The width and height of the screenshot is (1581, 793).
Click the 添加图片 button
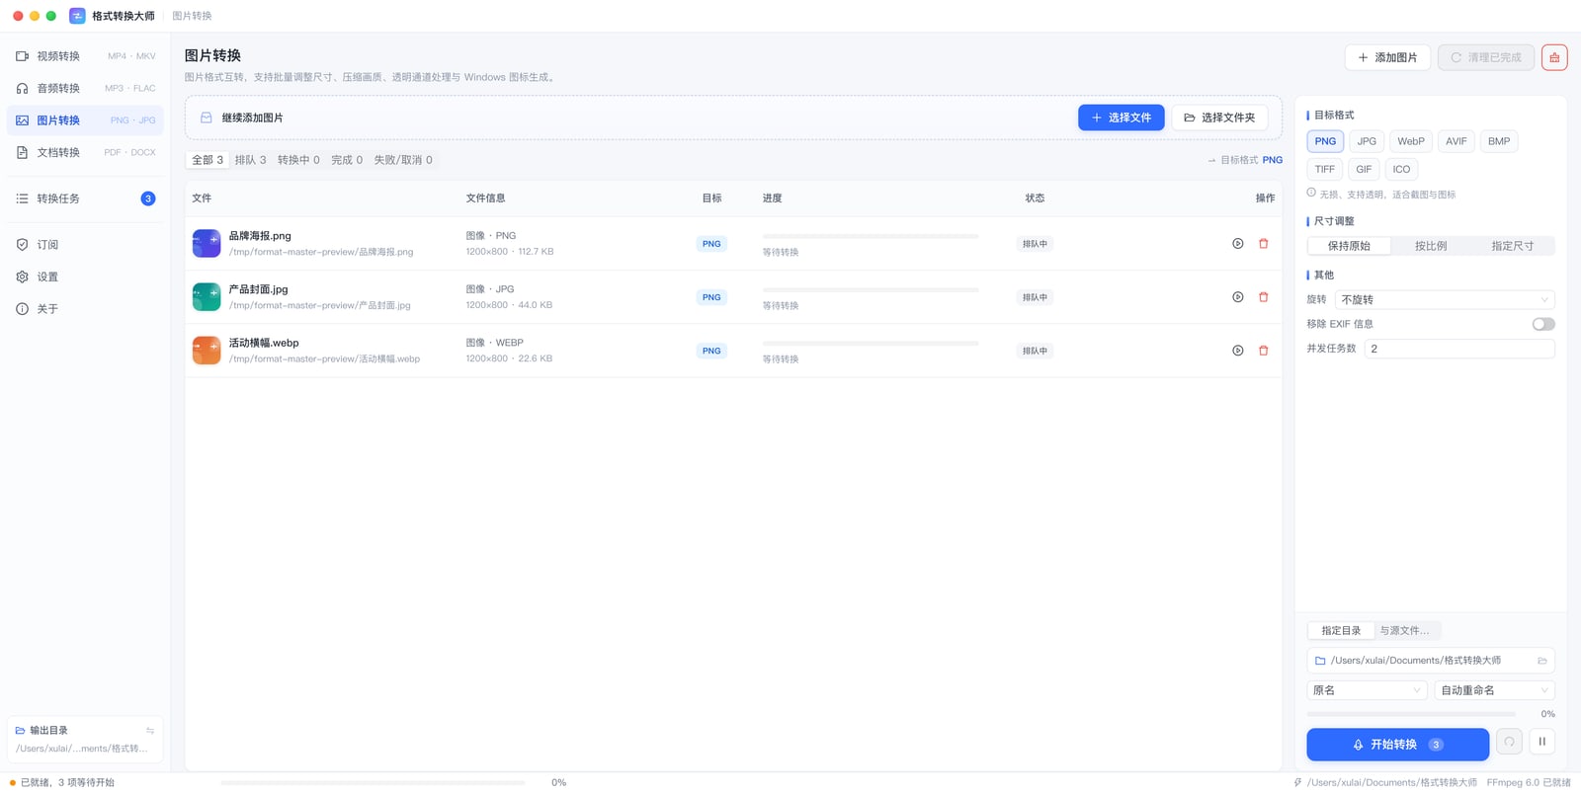(x=1387, y=57)
